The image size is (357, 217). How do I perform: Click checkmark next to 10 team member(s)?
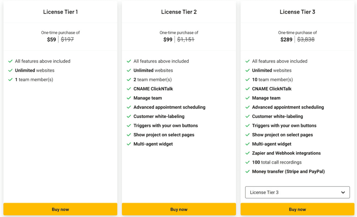(248, 80)
